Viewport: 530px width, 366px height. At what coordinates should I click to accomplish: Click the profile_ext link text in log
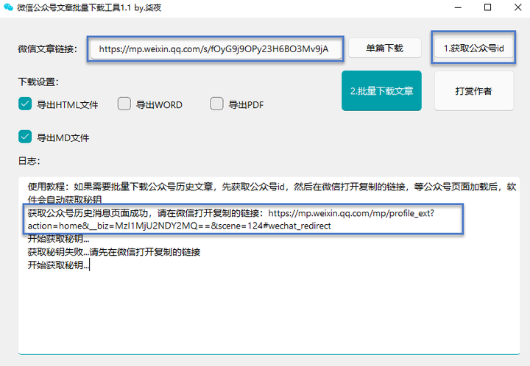coord(351,213)
